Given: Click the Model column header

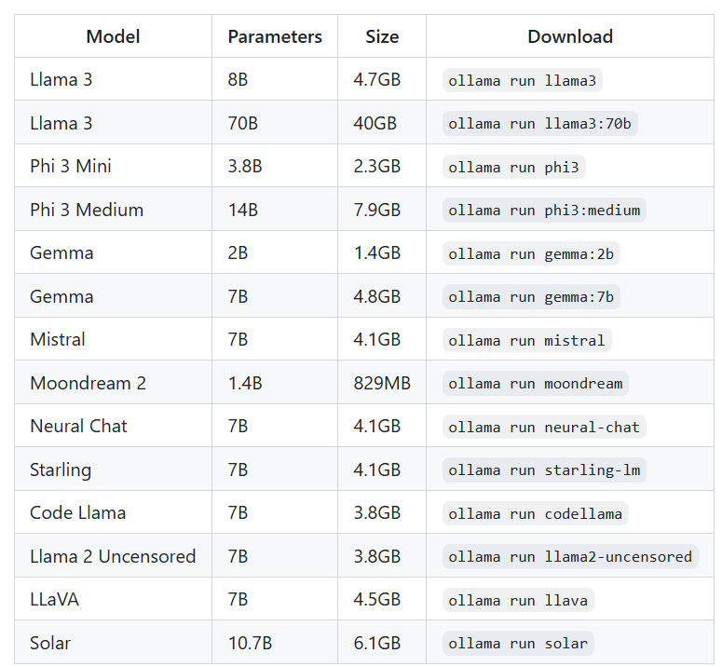Looking at the screenshot, I should coord(113,36).
